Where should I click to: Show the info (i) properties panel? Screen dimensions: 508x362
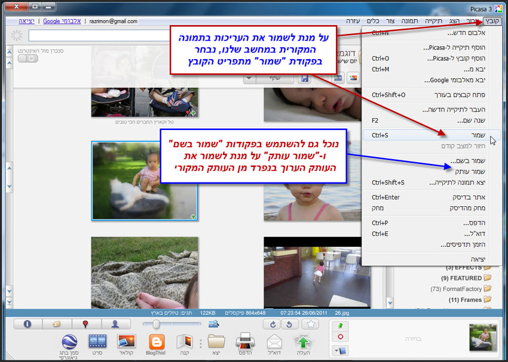[27, 324]
